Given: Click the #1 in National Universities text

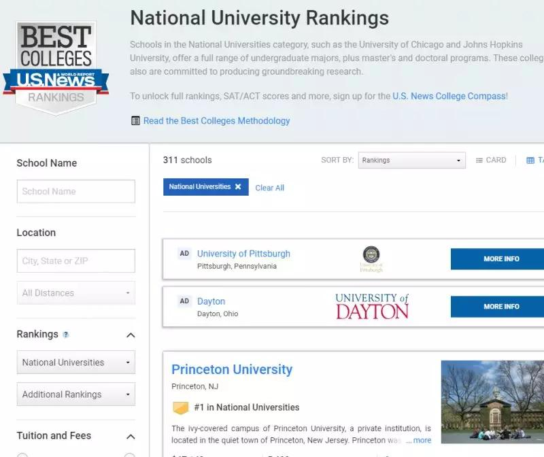Looking at the screenshot, I should 247,407.
